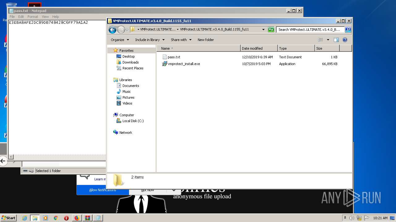Click the pass.txt document icon
The image size is (396, 222).
[165, 57]
